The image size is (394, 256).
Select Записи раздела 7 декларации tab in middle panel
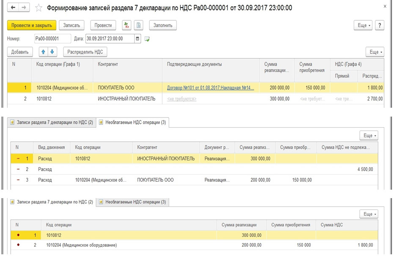(51, 122)
